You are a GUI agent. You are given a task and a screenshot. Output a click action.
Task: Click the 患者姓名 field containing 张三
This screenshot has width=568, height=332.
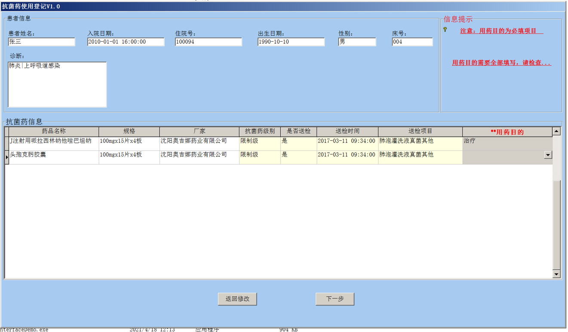[41, 42]
